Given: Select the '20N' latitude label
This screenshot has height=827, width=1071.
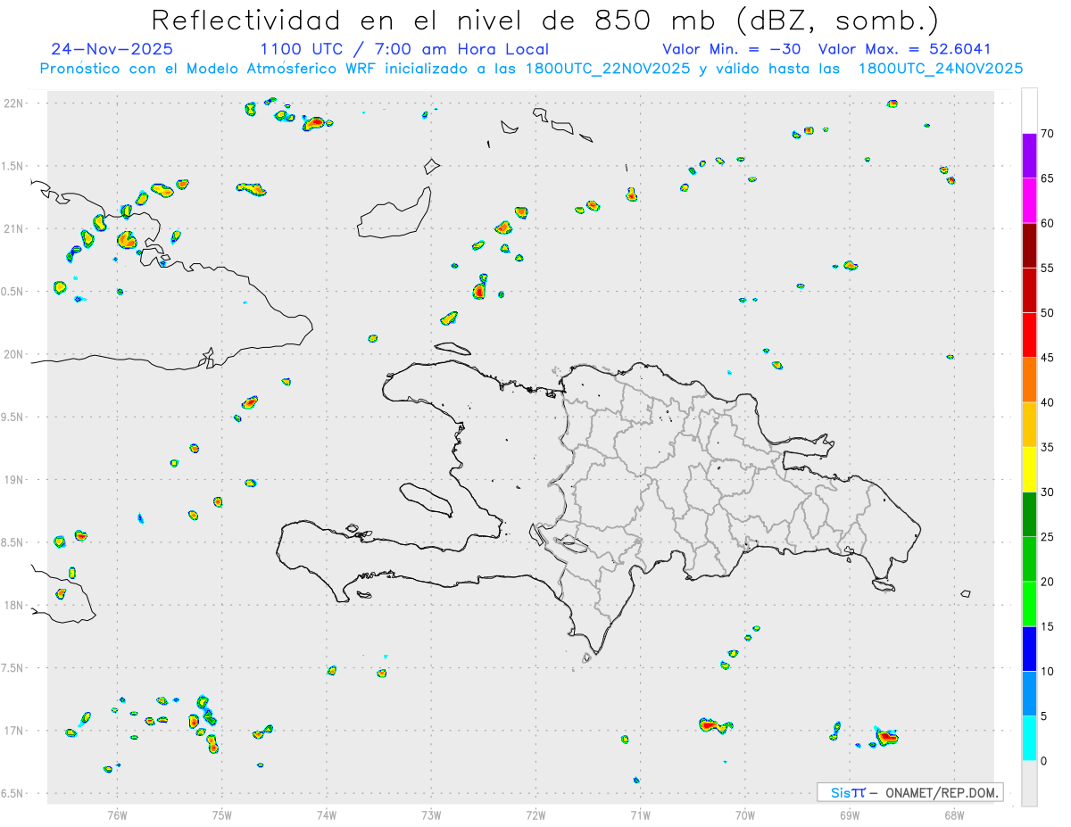Looking at the screenshot, I should coord(13,354).
